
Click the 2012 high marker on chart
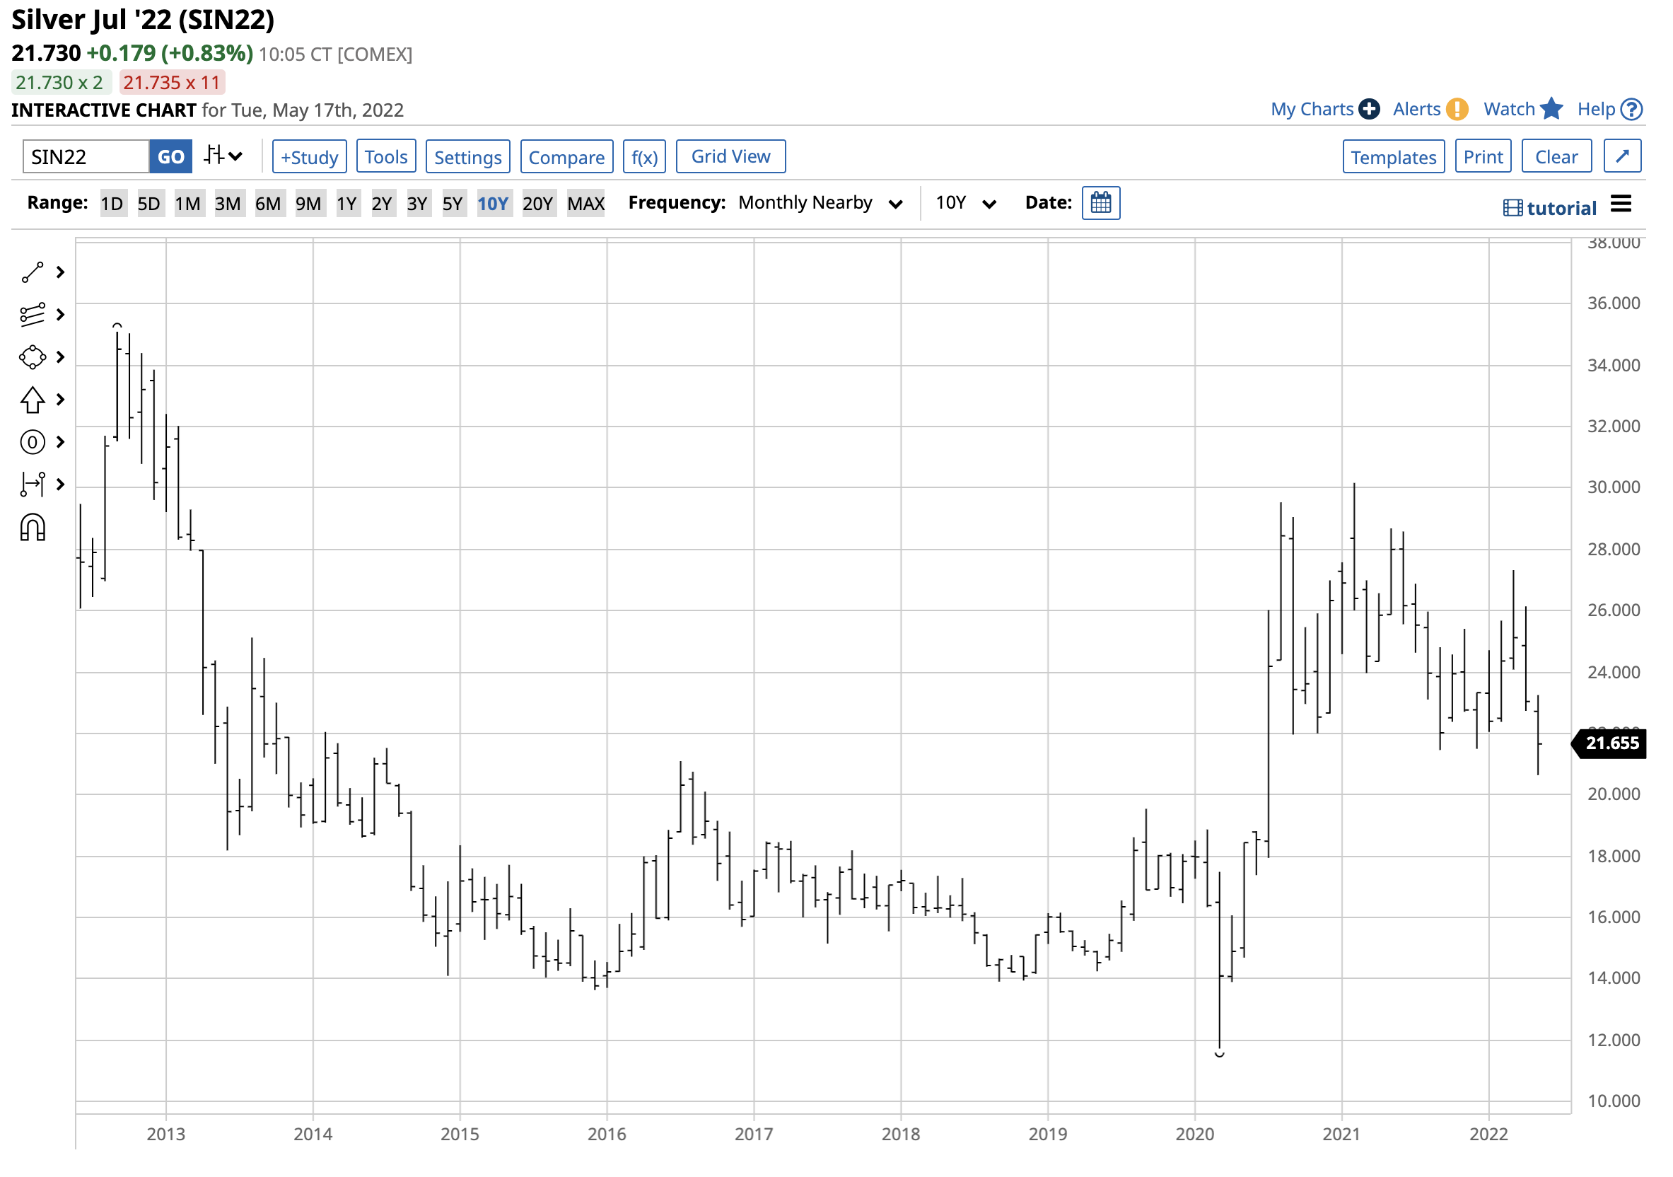click(117, 327)
